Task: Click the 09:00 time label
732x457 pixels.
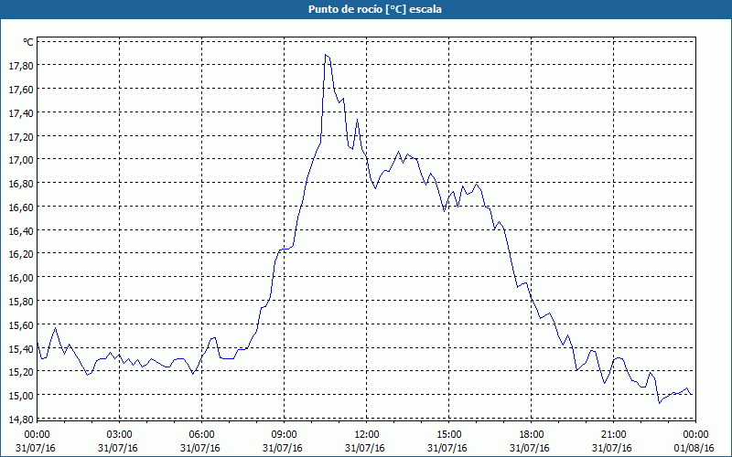Action: tap(284, 435)
